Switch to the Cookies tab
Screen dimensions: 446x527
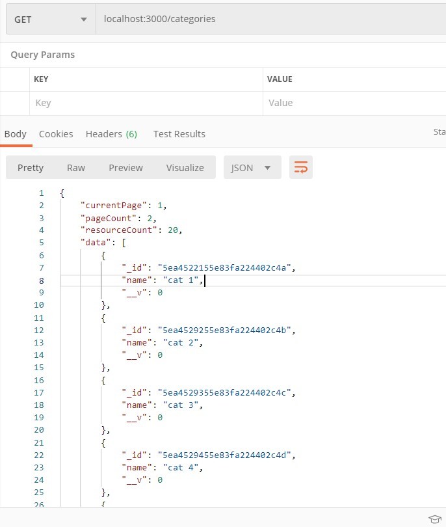56,134
